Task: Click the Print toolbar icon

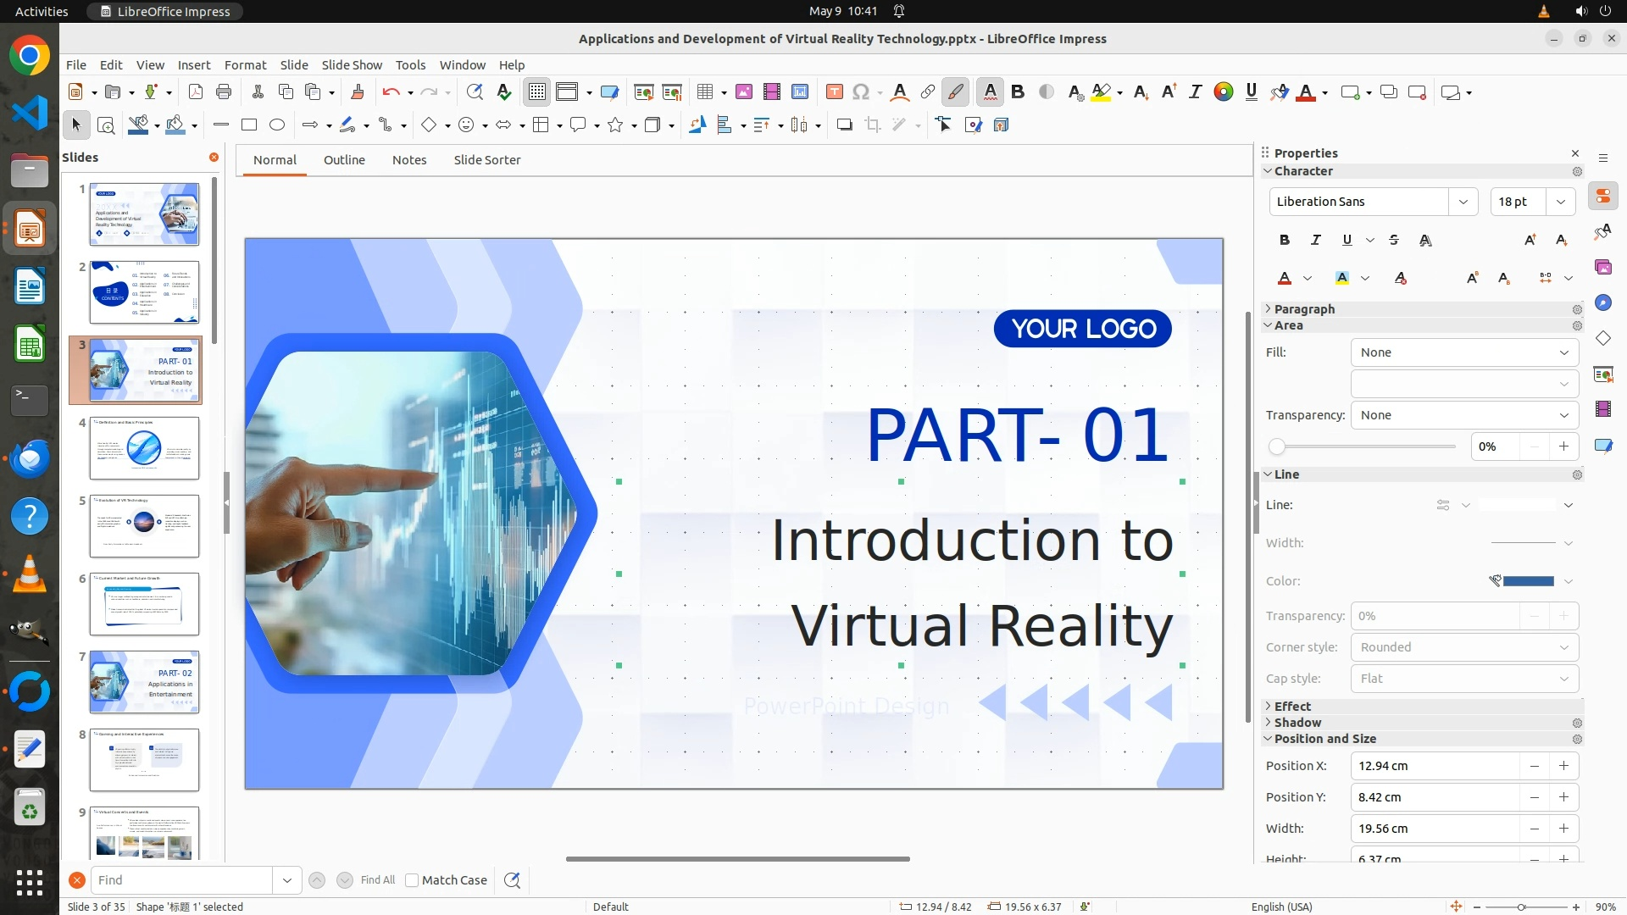Action: [x=224, y=92]
